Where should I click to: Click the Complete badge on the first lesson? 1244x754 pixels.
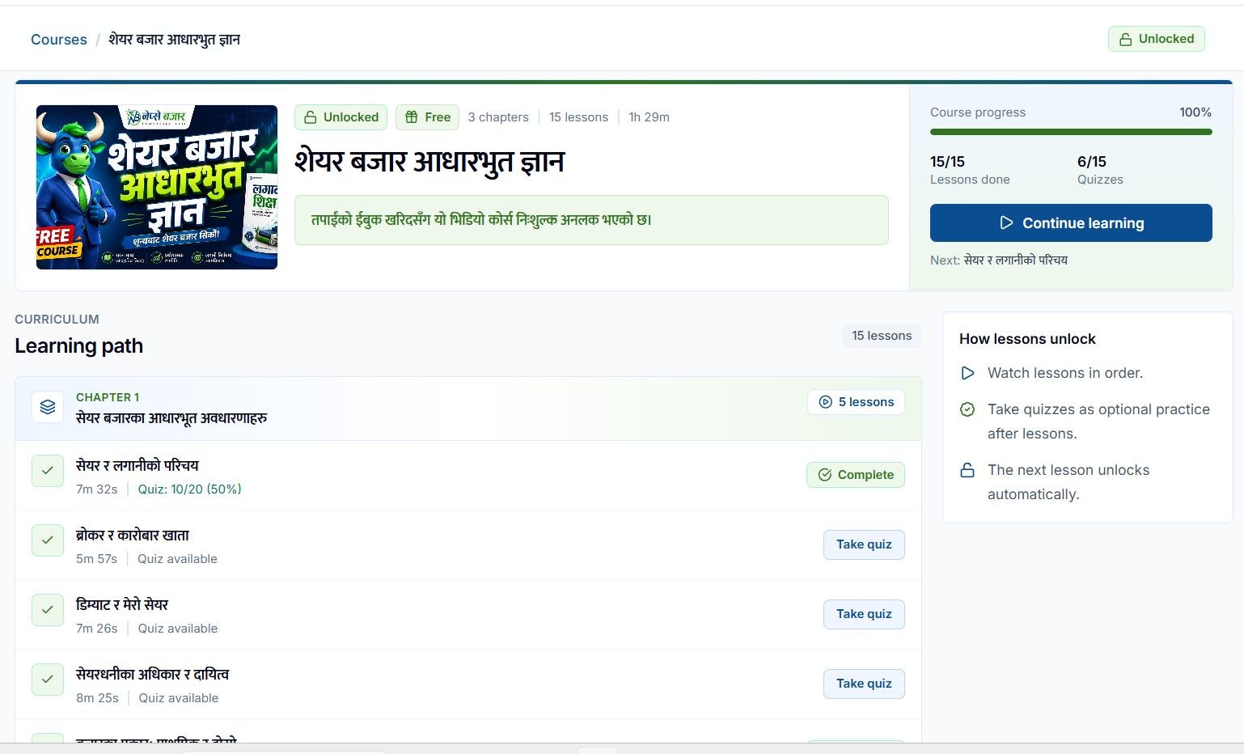(856, 475)
